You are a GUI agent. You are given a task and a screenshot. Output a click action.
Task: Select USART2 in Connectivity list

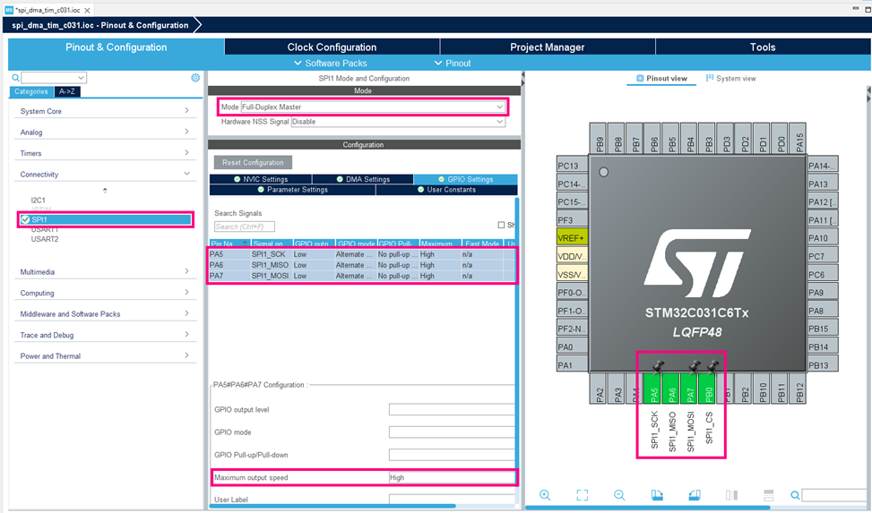(x=45, y=239)
